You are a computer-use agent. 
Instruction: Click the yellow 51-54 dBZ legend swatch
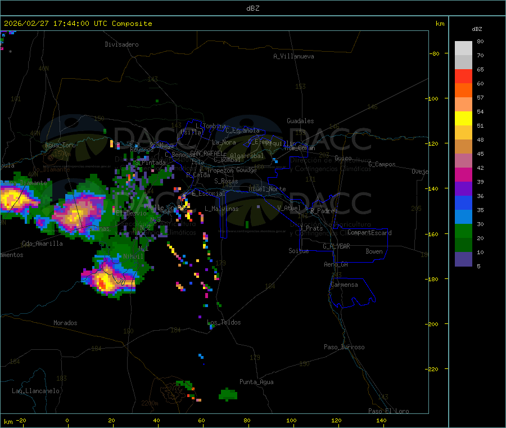tap(463, 119)
